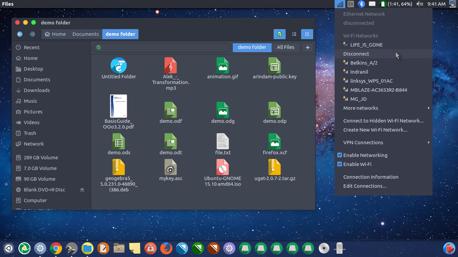Switch to grid view in Files
This screenshot has height=257, width=458.
click(307, 34)
